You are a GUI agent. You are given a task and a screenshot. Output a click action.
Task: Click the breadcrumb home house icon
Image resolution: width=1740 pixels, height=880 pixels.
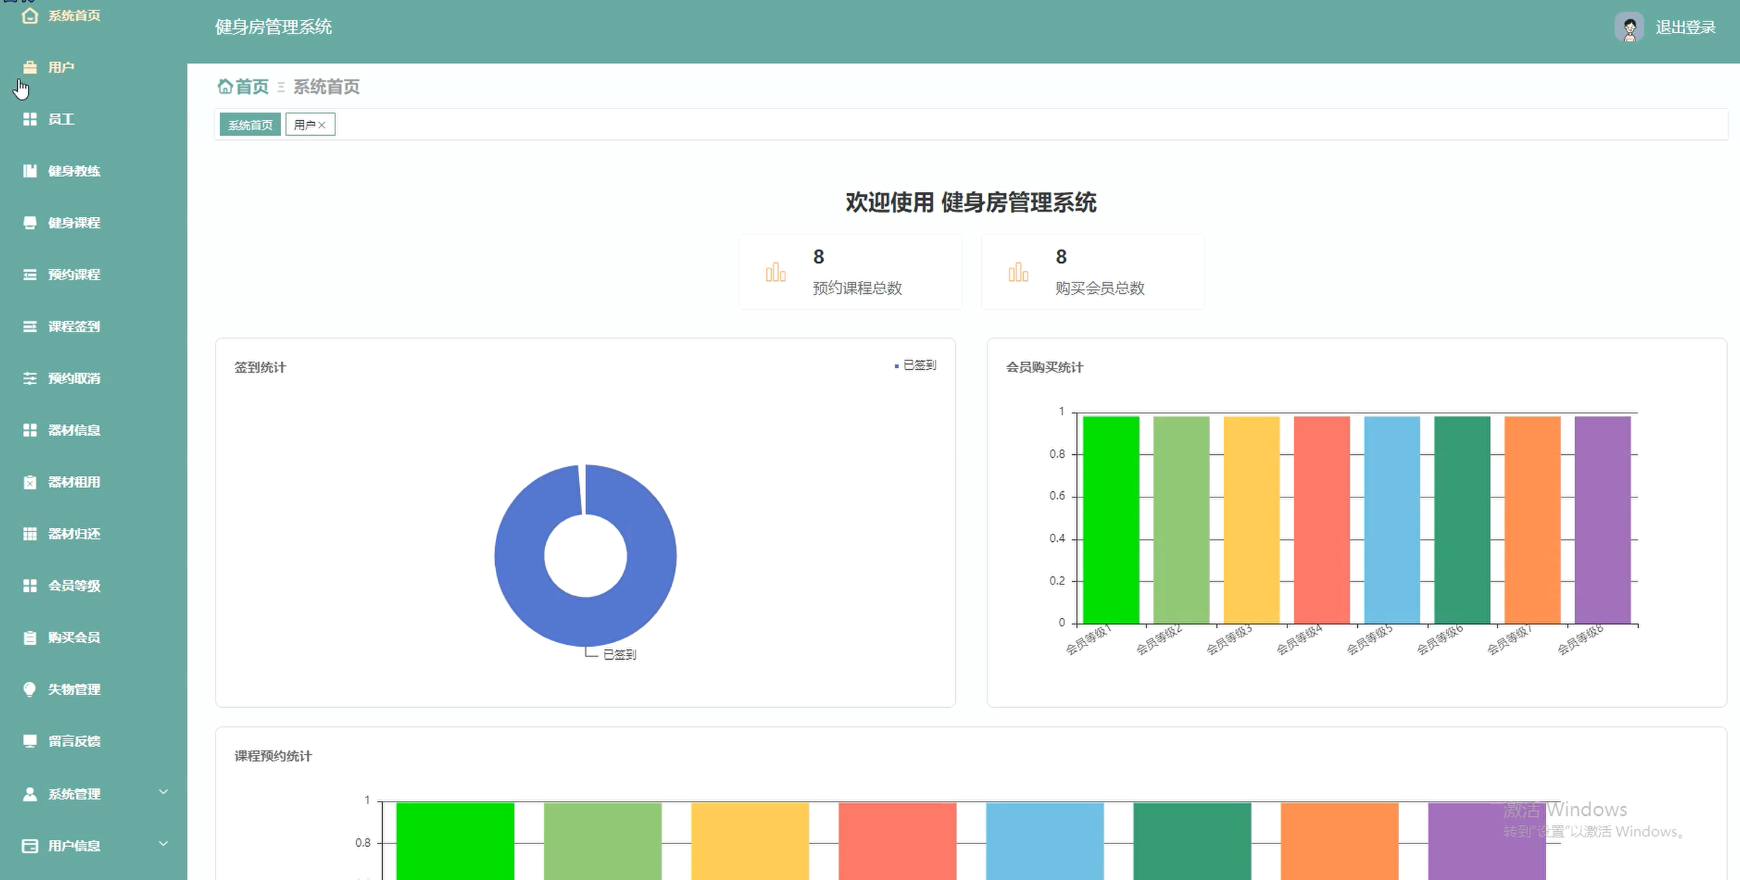(225, 86)
